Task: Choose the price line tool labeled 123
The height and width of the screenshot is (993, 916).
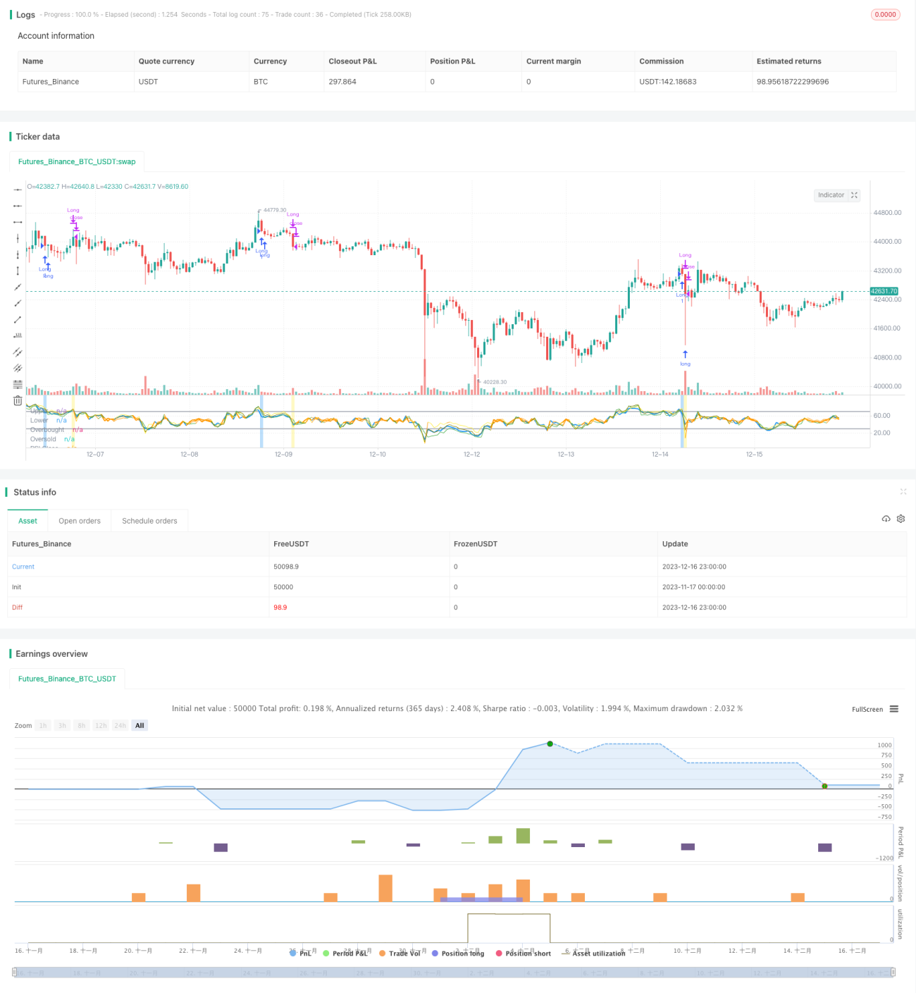Action: click(18, 335)
